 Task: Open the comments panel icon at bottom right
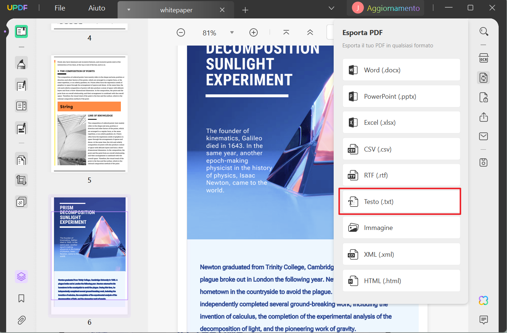coord(483,320)
